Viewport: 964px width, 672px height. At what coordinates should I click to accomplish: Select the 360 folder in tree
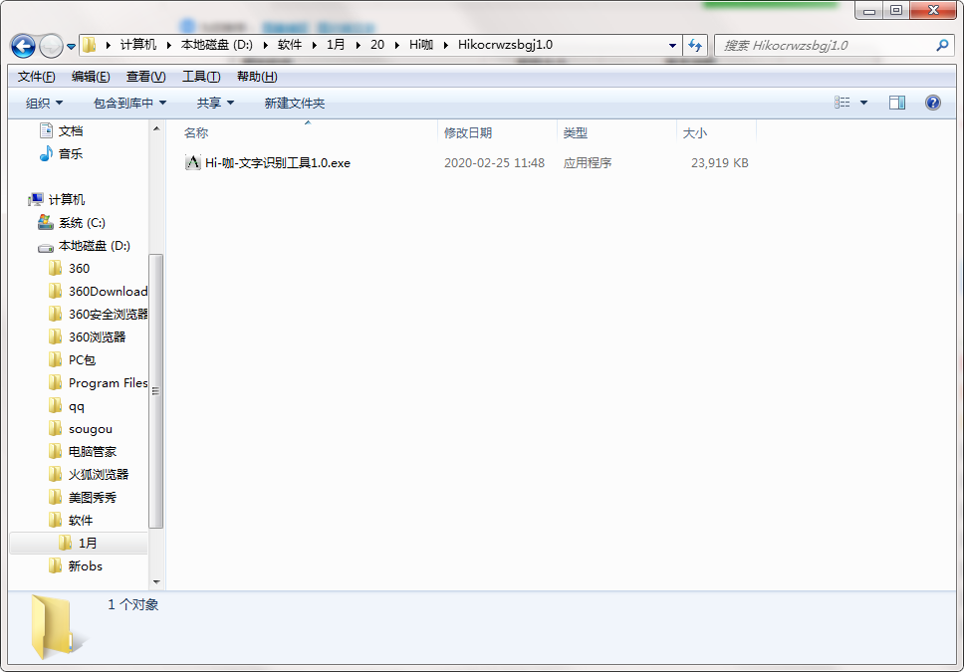79,269
